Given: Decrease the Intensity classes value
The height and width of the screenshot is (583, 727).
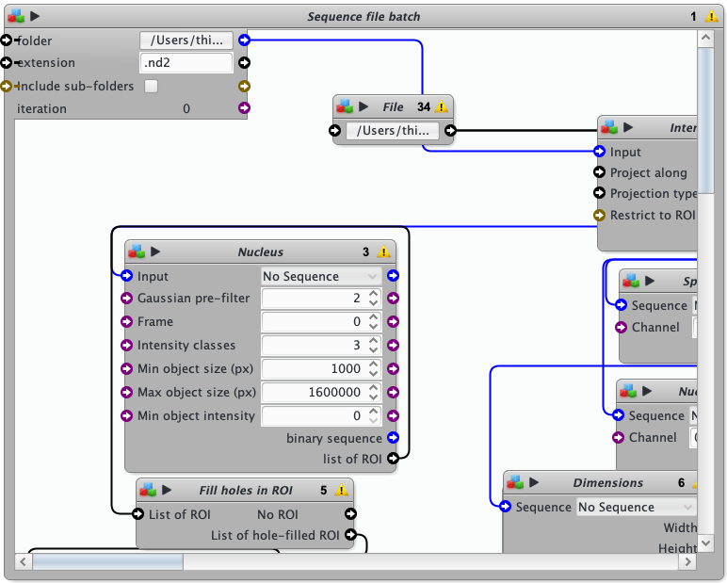Looking at the screenshot, I should click(x=374, y=349).
